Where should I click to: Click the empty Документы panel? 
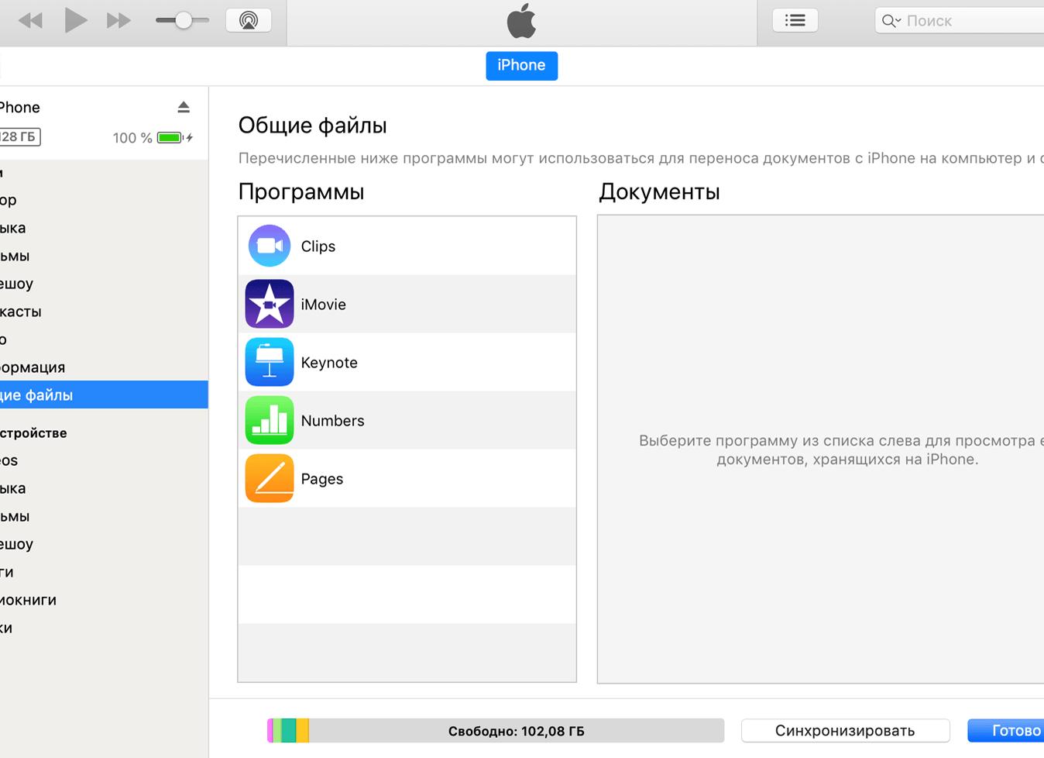(821, 450)
